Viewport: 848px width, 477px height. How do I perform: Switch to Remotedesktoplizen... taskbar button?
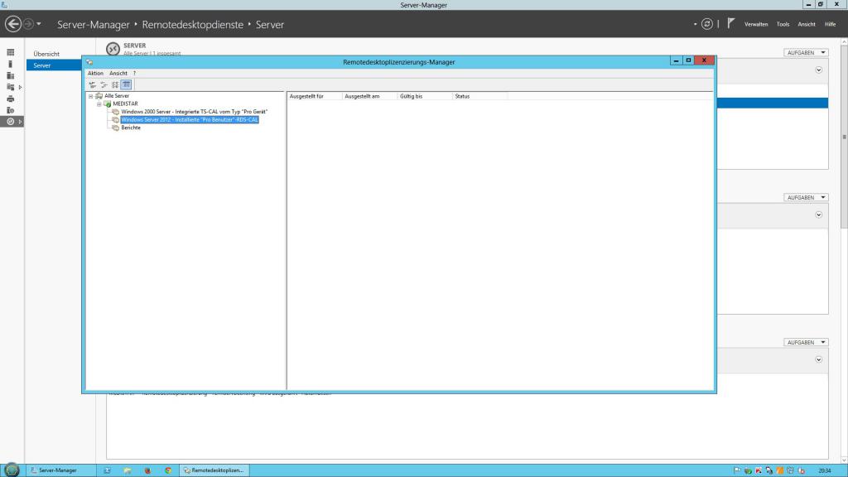pyautogui.click(x=214, y=470)
